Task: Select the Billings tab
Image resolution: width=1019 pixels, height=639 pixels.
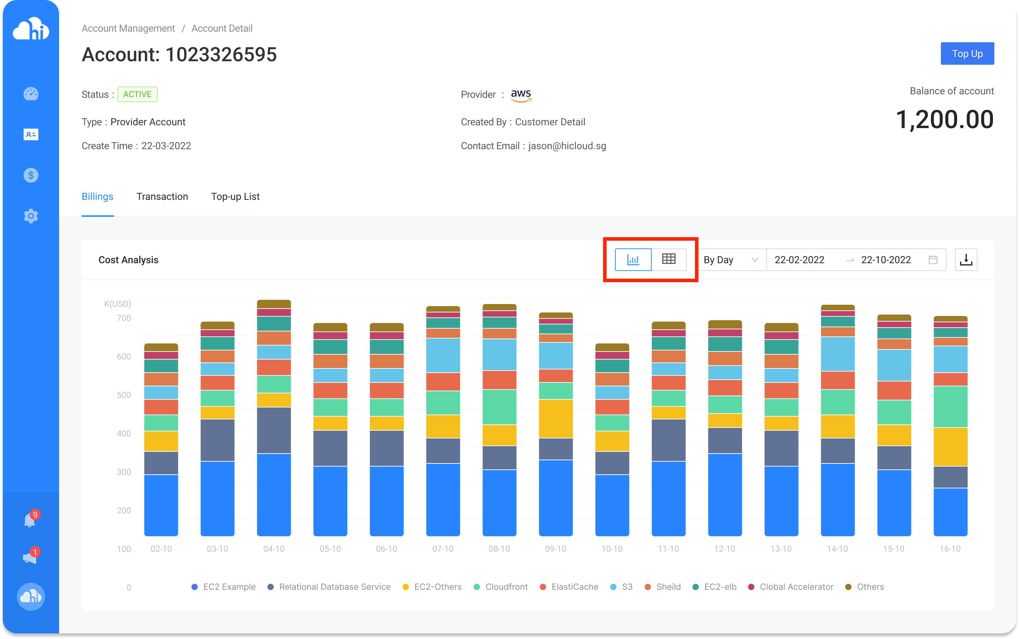Action: (97, 196)
